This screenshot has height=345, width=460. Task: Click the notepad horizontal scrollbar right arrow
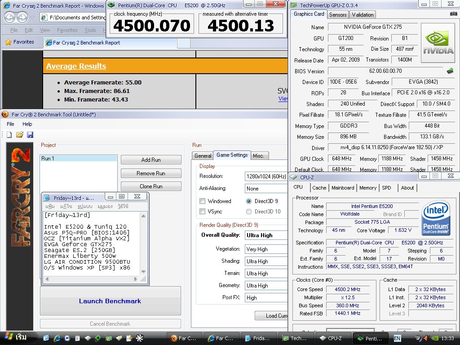pos(136,279)
